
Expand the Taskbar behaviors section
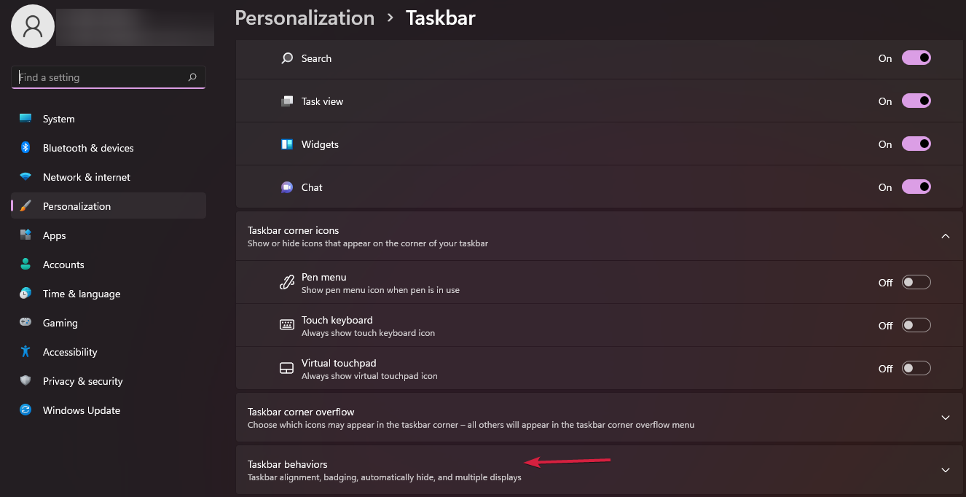coord(945,470)
